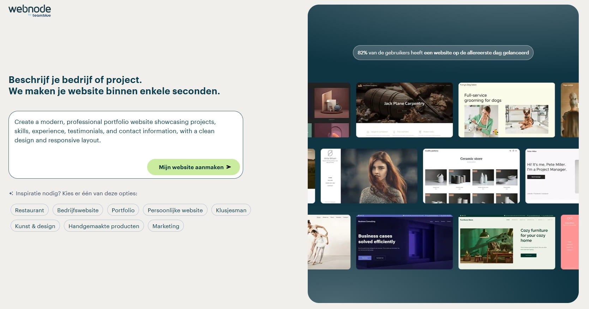Pick the Kunst & design chip
Viewport: 589px width, 309px height.
click(x=35, y=226)
